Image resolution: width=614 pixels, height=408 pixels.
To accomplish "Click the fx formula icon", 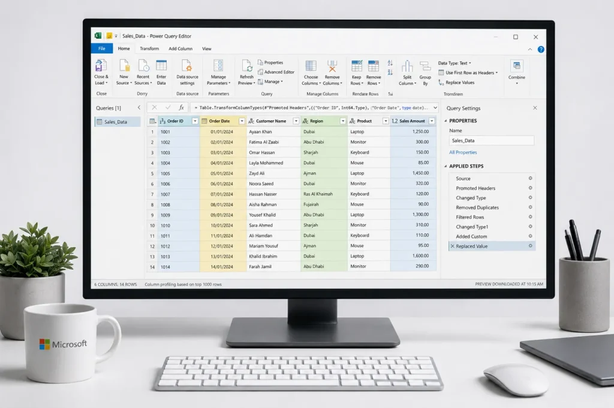I will pos(181,108).
